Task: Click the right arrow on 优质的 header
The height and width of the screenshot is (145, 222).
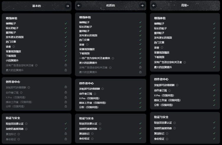Action: click(x=142, y=5)
